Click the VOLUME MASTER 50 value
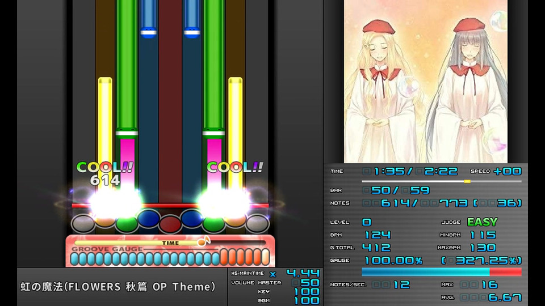The image size is (545, 306). 310,282
